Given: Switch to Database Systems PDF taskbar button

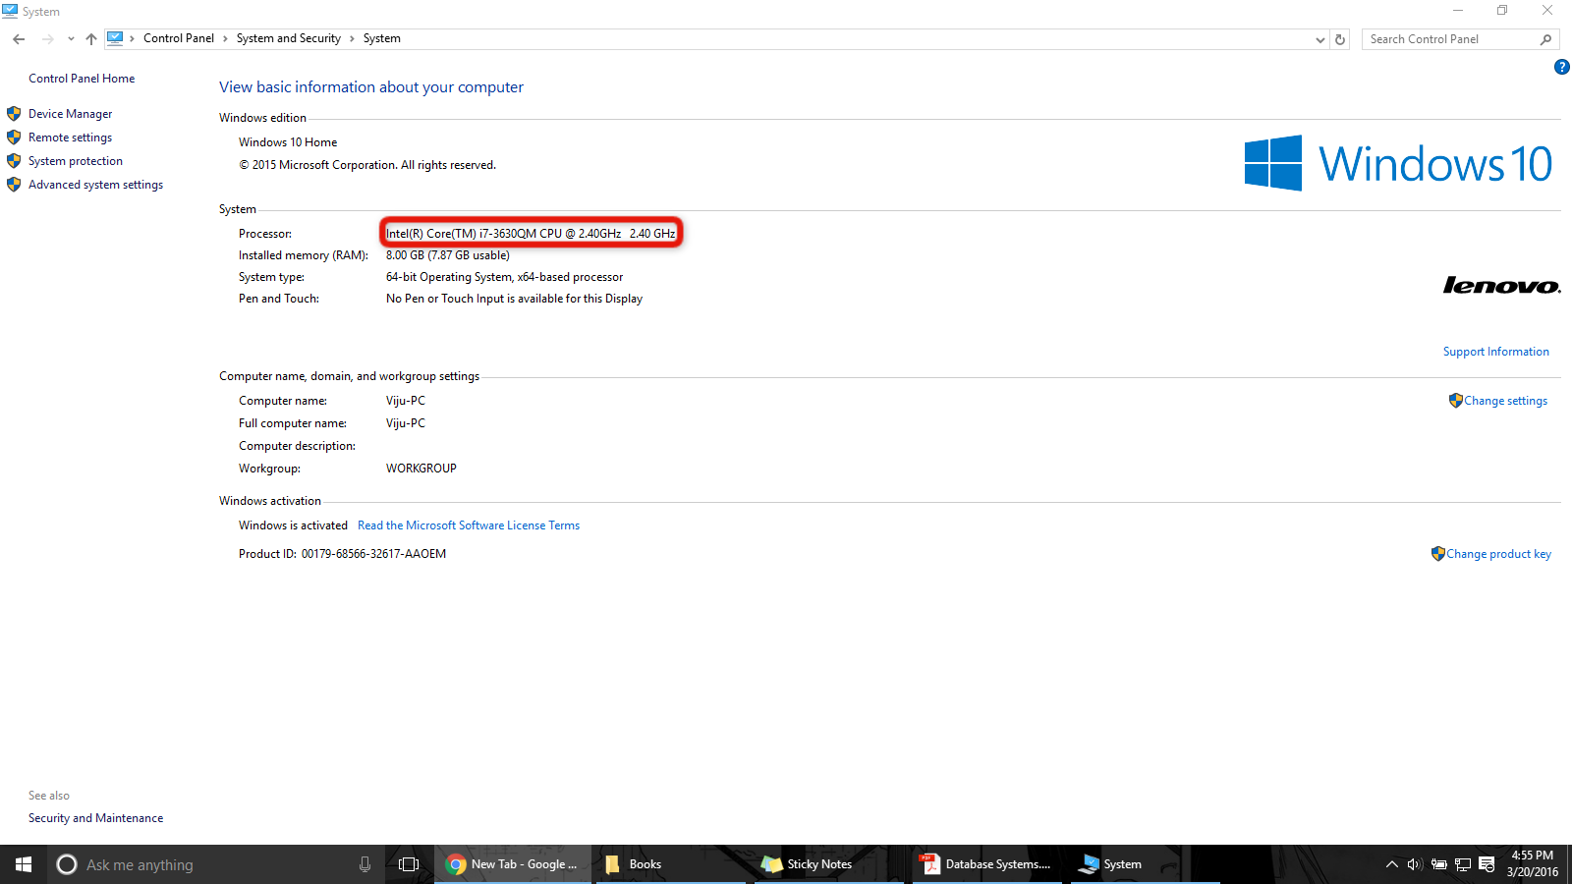Looking at the screenshot, I should pyautogui.click(x=987, y=864).
